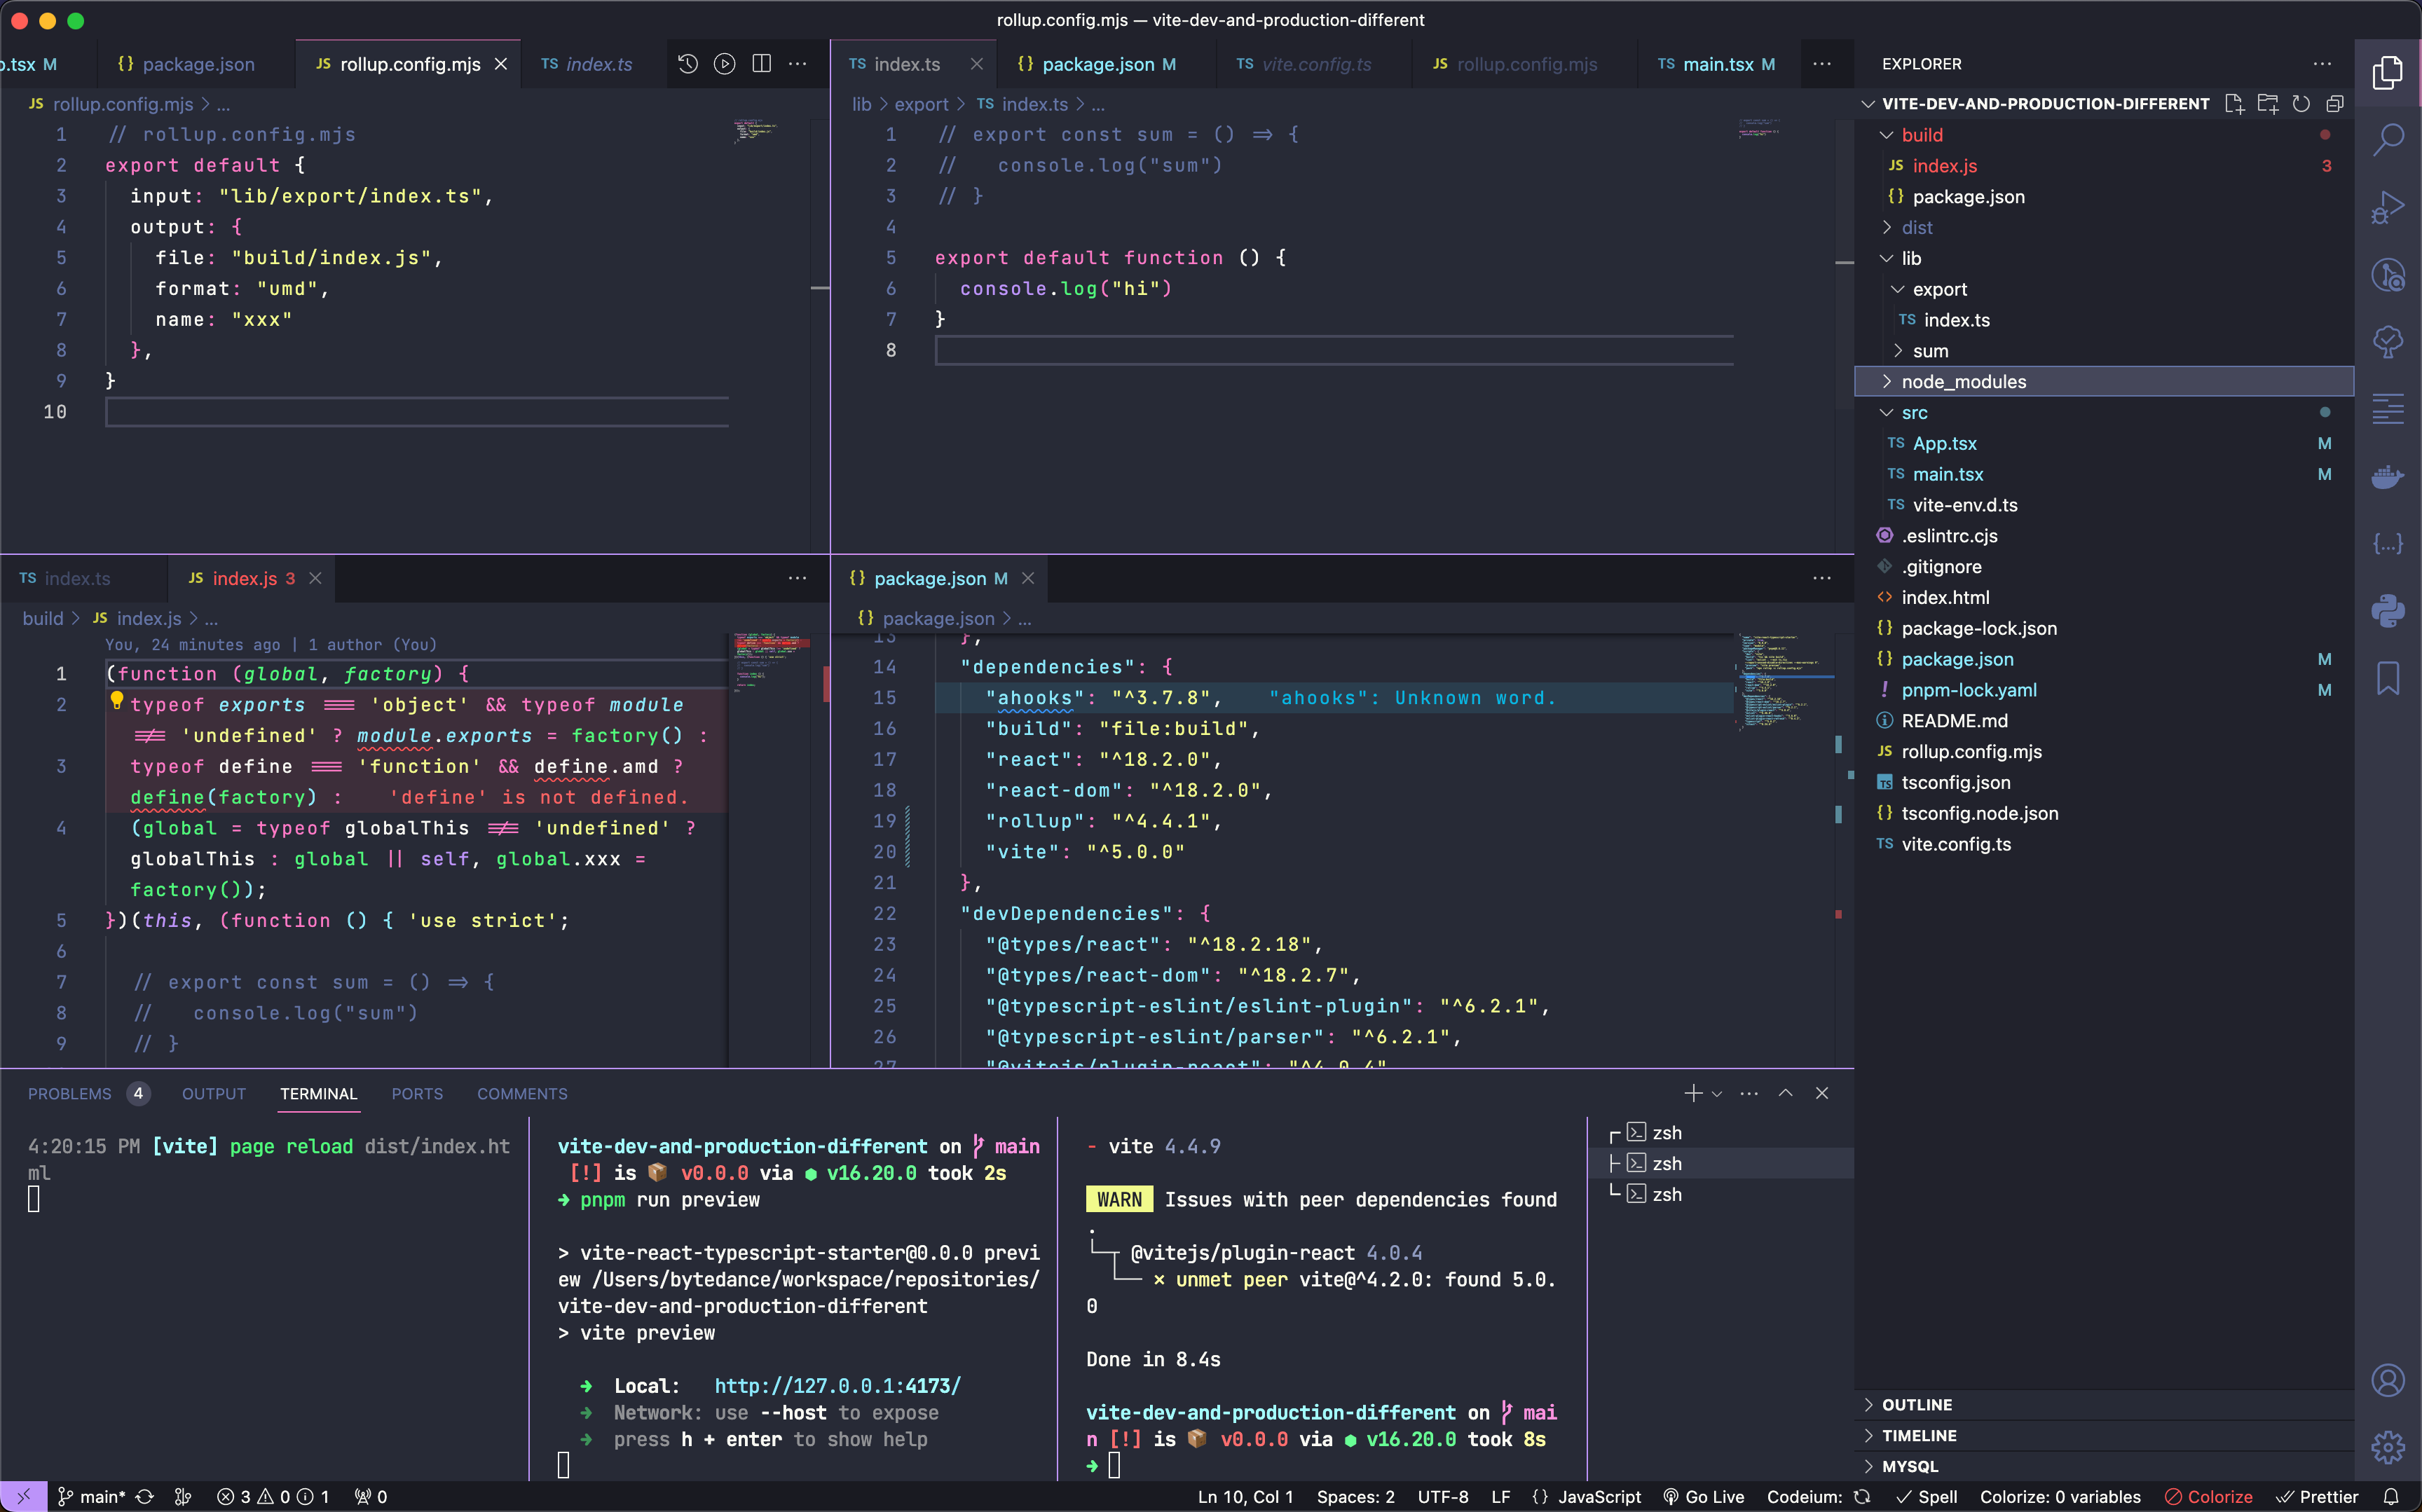Maximize the terminal panel with chevron
The image size is (2422, 1512).
coord(1785,1093)
